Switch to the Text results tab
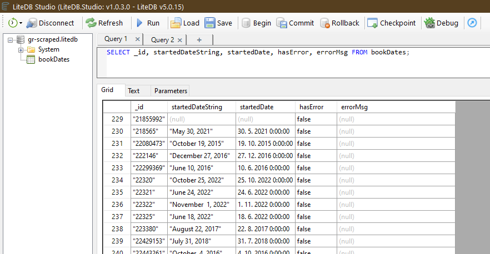The width and height of the screenshot is (490, 254). [x=133, y=91]
